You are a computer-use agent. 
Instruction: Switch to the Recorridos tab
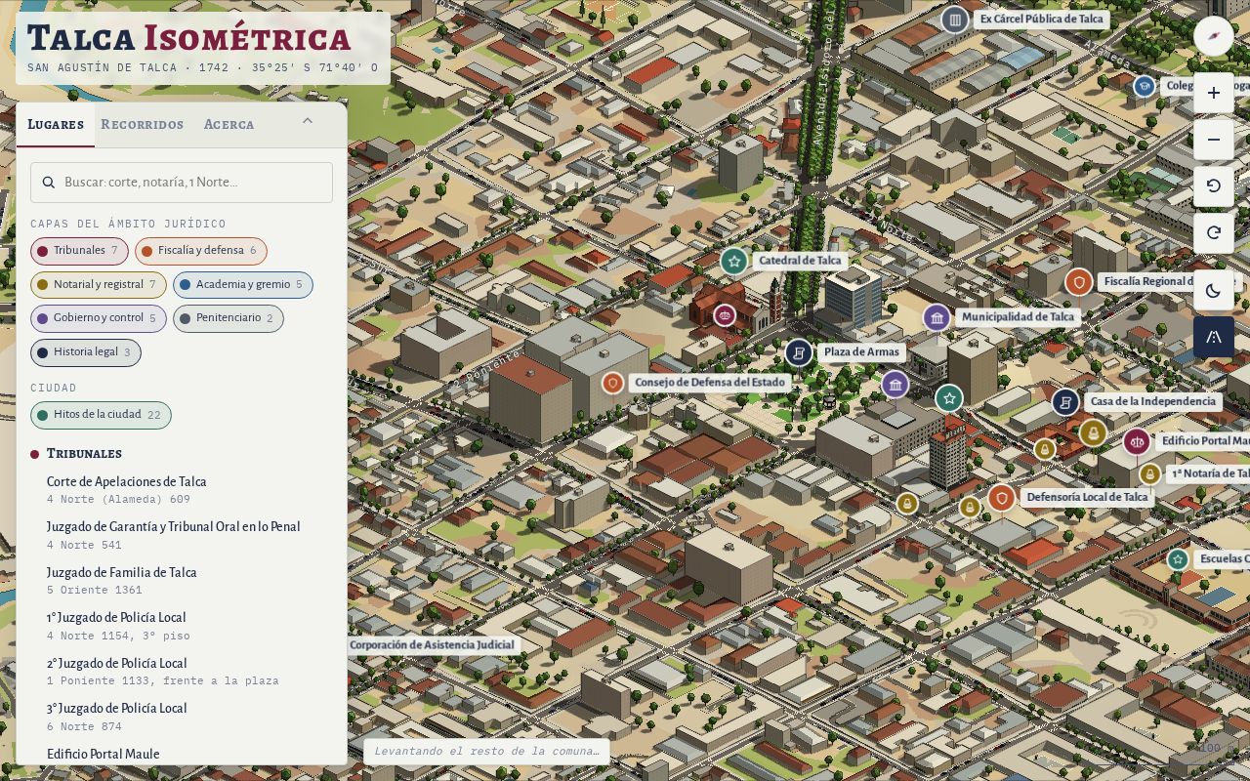(x=143, y=124)
